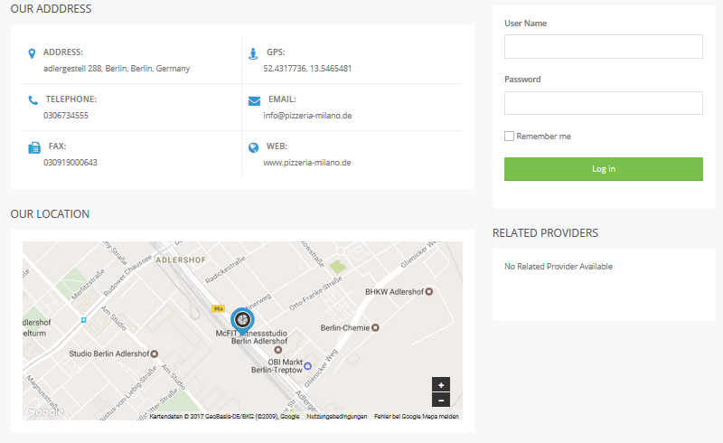Click the email envelope icon
Viewport: 723px width, 443px height.
pos(254,100)
